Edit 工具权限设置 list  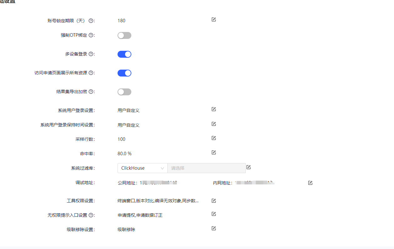pyautogui.click(x=214, y=201)
